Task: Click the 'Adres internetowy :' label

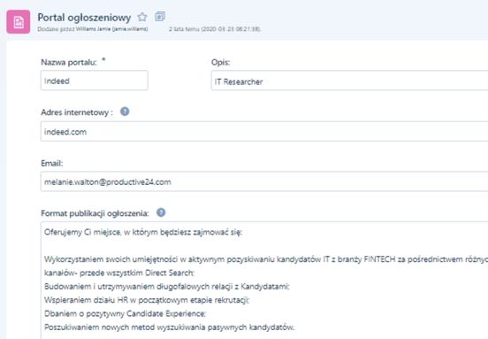Action: [77, 112]
